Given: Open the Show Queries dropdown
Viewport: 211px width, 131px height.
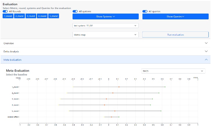Looking at the screenshot, I should (x=175, y=16).
